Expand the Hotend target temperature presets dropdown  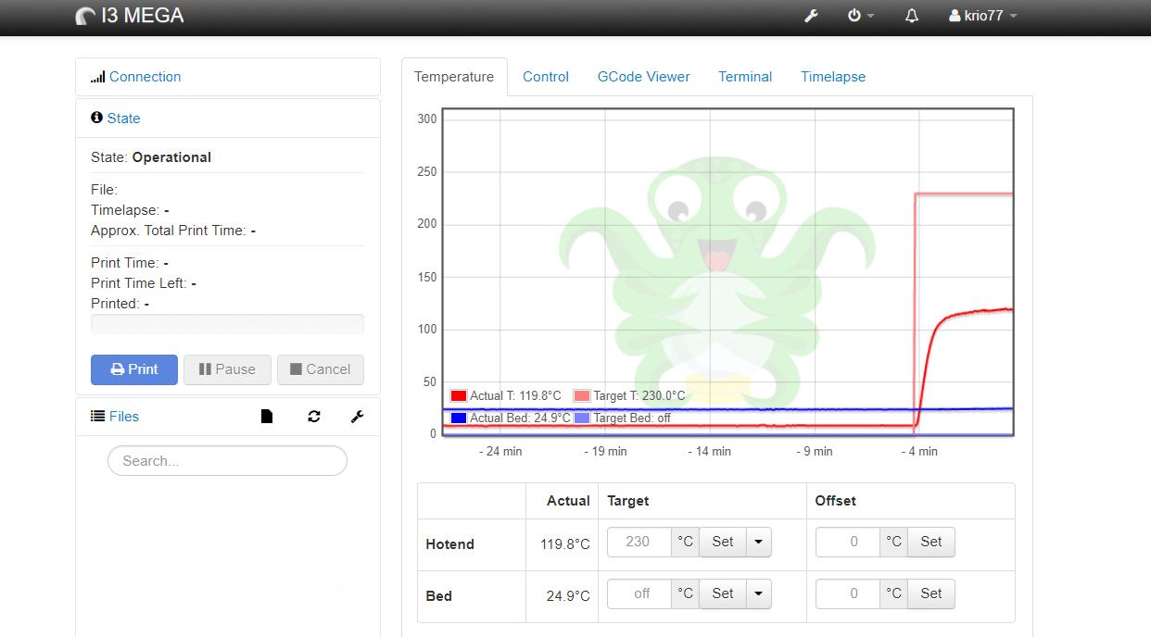click(x=758, y=542)
